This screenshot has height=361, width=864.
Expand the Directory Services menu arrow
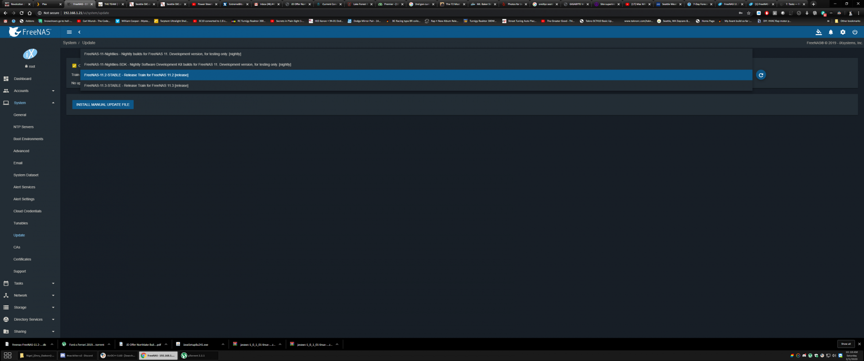pos(53,320)
